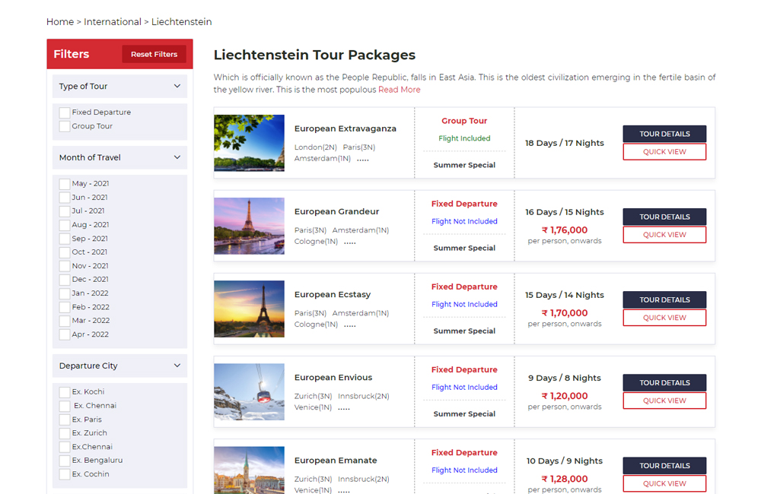The height and width of the screenshot is (494, 761).
Task: Click the 18 Days / 17 Nights text
Action: tap(565, 143)
